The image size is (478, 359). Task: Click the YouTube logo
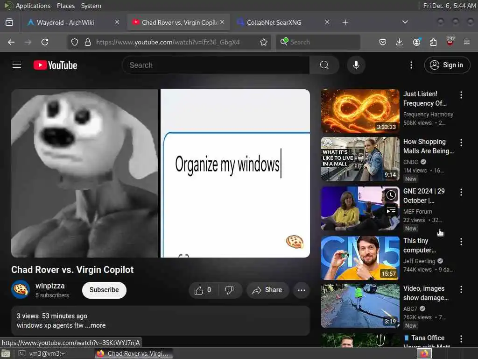coord(55,65)
